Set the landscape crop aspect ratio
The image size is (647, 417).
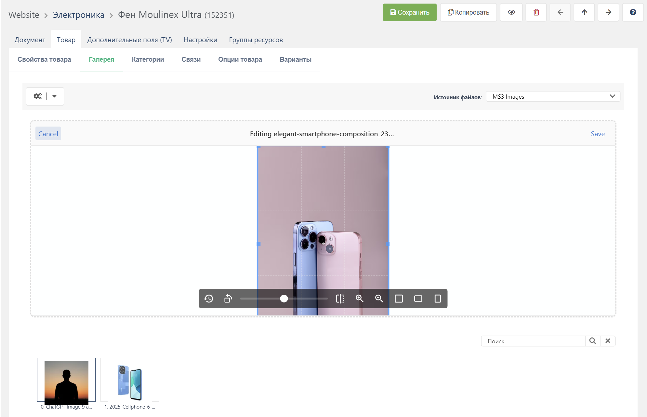[418, 299]
